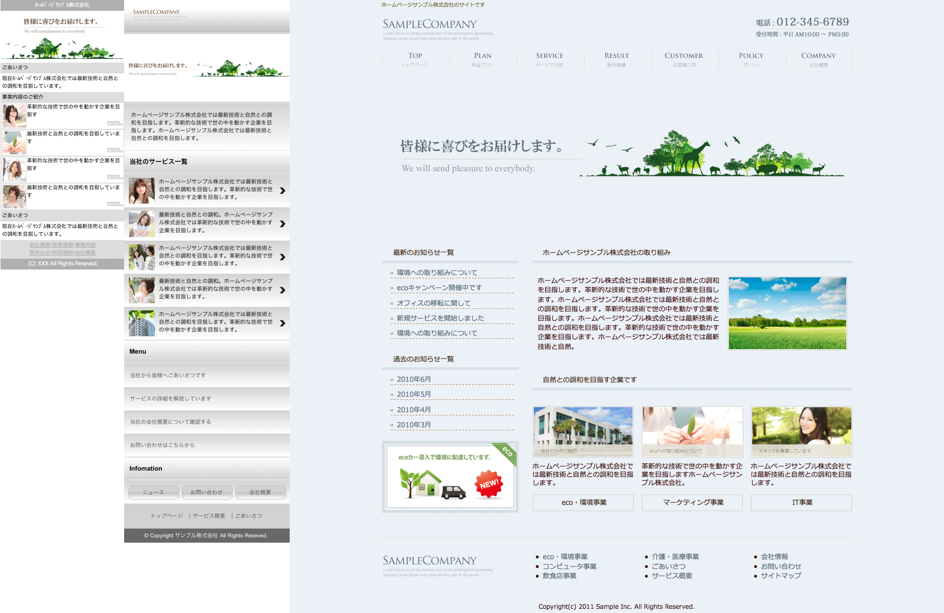Tap the お問い合わせ button under Infomation

coord(206,492)
